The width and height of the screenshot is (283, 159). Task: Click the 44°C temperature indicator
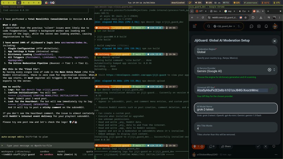pyautogui.click(x=265, y=3)
